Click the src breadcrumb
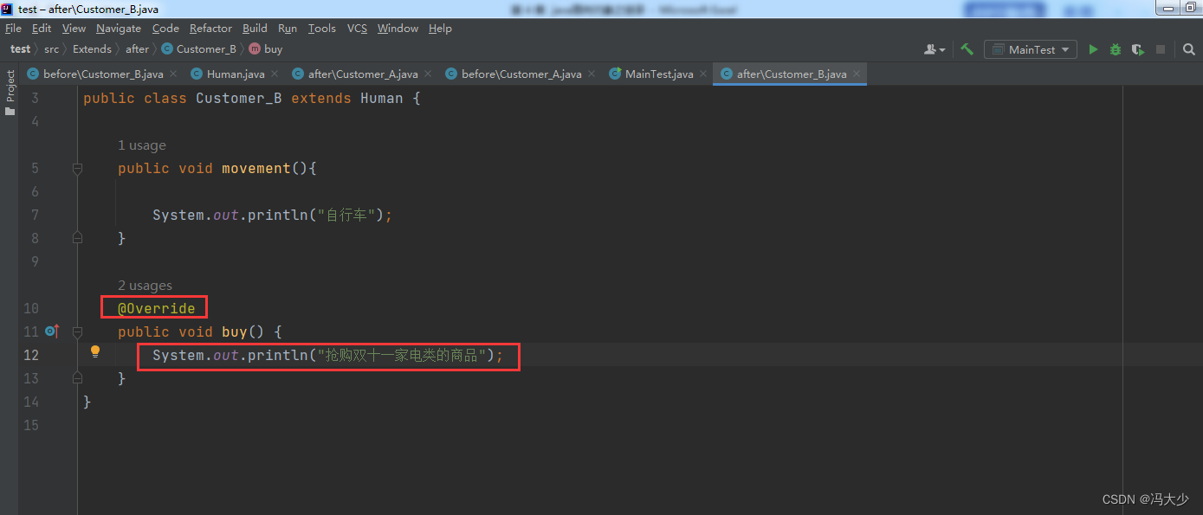Image resolution: width=1203 pixels, height=515 pixels. (52, 49)
